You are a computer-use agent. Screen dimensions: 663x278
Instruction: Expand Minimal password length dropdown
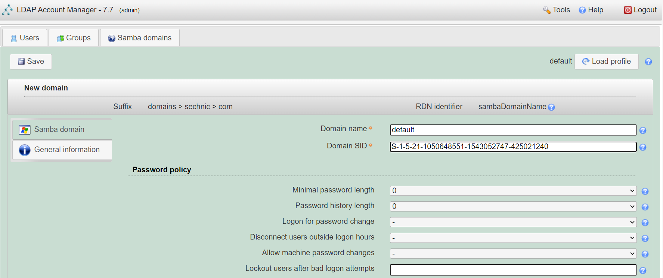[x=513, y=191]
